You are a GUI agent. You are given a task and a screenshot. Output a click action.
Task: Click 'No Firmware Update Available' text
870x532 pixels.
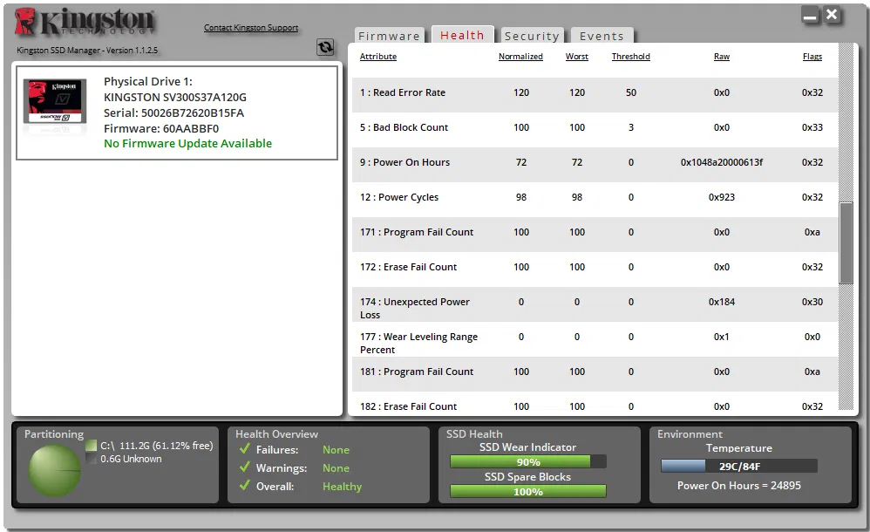coord(187,143)
